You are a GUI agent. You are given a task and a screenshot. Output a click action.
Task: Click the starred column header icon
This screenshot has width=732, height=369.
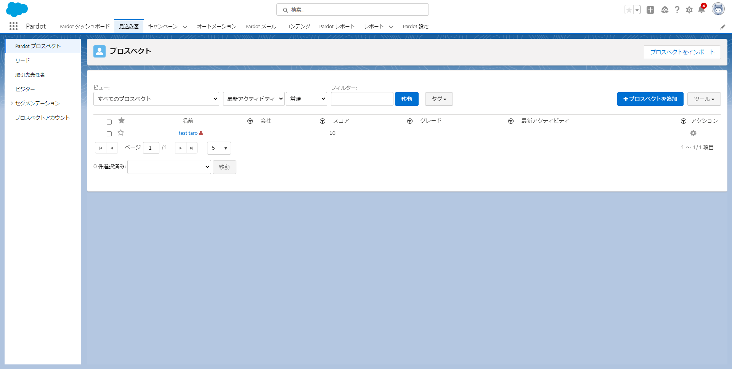pyautogui.click(x=122, y=120)
